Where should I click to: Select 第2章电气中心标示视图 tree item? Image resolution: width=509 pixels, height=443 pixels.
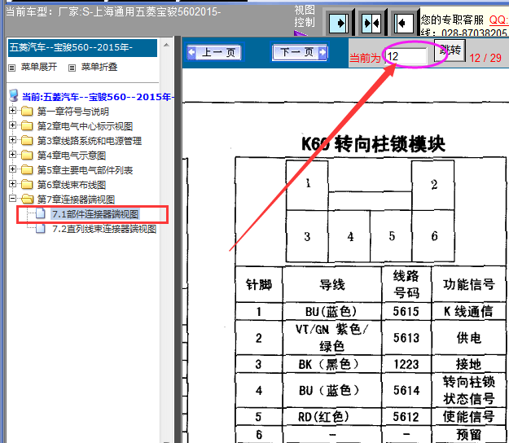pyautogui.click(x=85, y=126)
